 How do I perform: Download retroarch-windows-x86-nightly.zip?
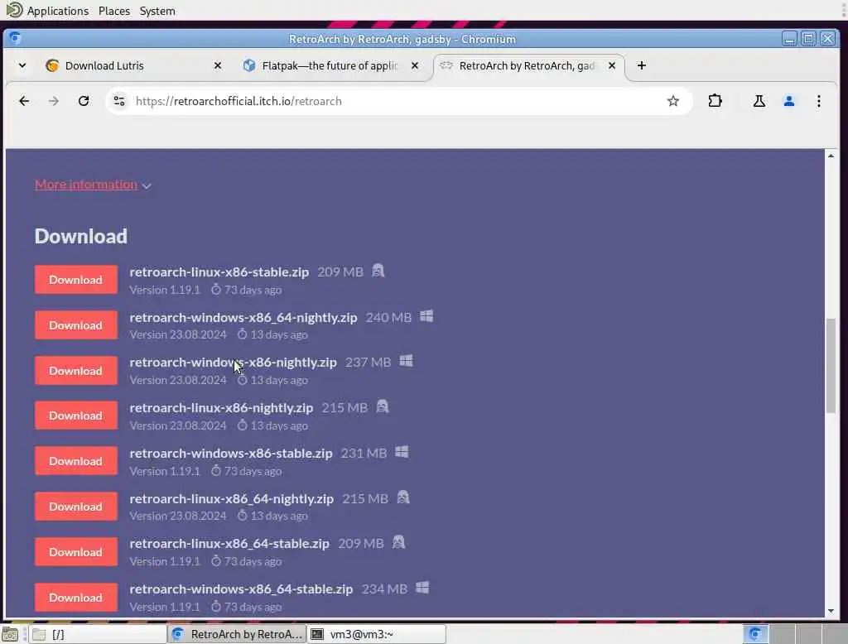click(x=75, y=370)
